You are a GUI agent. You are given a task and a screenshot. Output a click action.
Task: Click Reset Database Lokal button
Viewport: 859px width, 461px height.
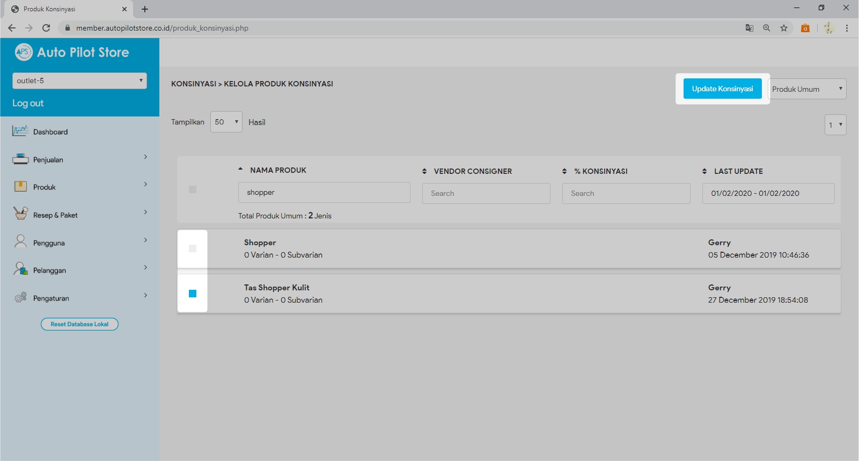pyautogui.click(x=79, y=324)
